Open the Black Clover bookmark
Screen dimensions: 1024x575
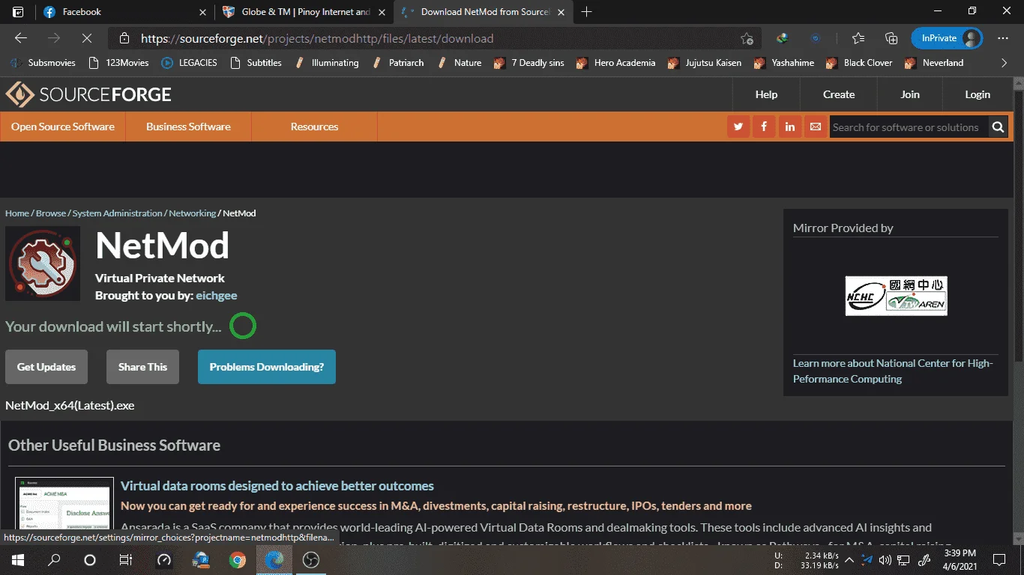860,63
